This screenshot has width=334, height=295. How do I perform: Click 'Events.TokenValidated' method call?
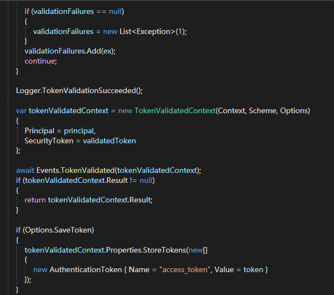pyautogui.click(x=75, y=171)
